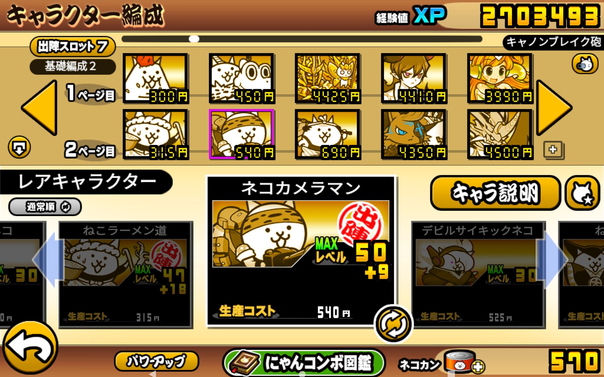604x377 pixels.
Task: Select the ねこラーメン道 character card
Action: tap(126, 275)
